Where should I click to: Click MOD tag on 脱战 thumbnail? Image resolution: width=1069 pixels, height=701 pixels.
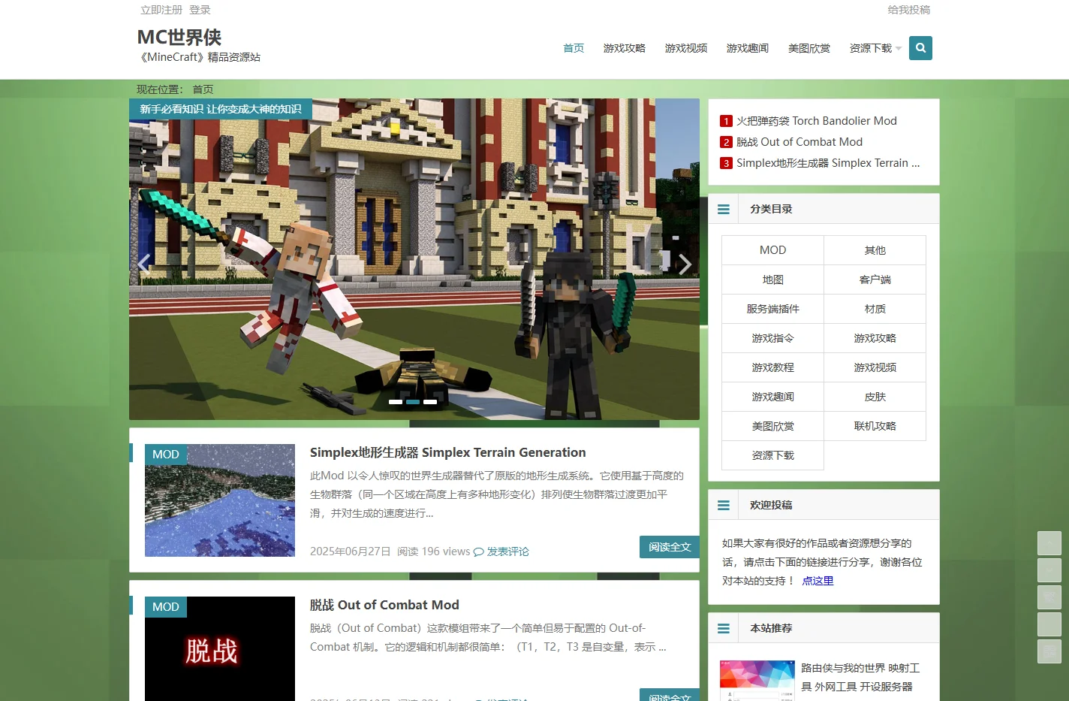[x=166, y=607]
